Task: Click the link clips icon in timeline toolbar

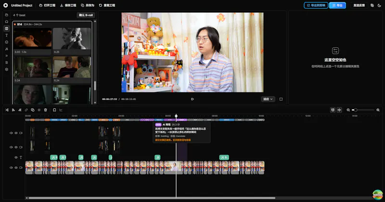Action: click(26, 110)
